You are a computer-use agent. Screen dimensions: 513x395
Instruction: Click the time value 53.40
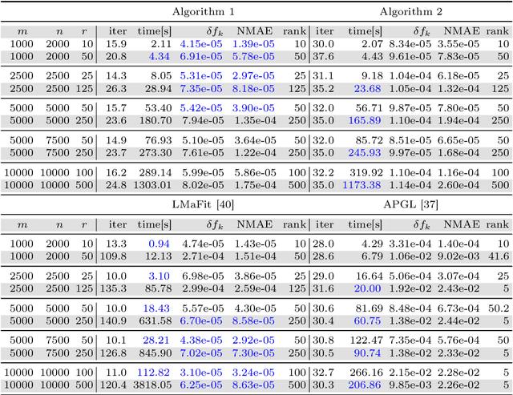(x=159, y=108)
